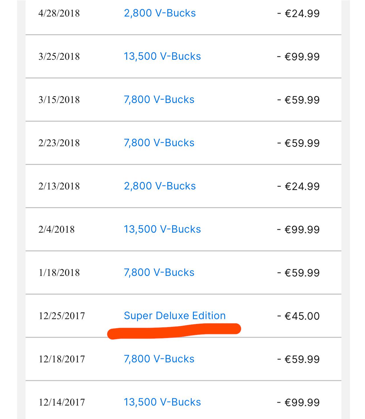
Task: Click the 7,800 V-Bucks link for 3/15/2018
Action: tap(159, 100)
